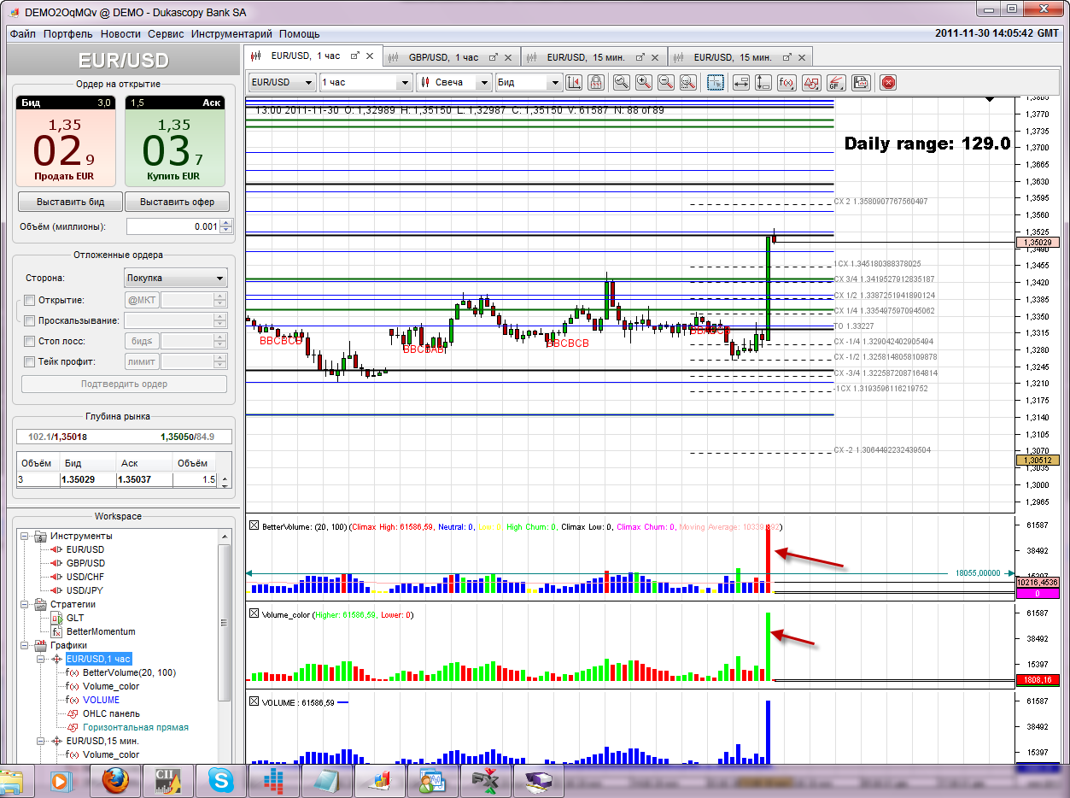Click the zoom out magnifier toolbar icon
The width and height of the screenshot is (1070, 798).
665,83
